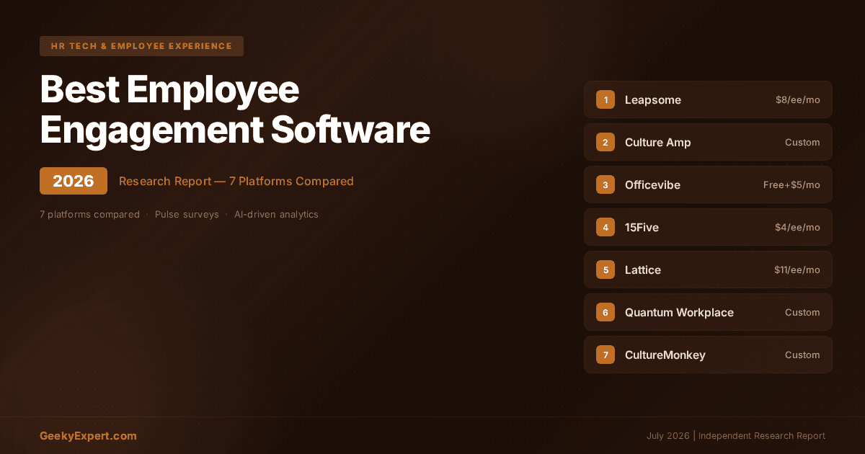Click the number 2 rank badge

(605, 142)
